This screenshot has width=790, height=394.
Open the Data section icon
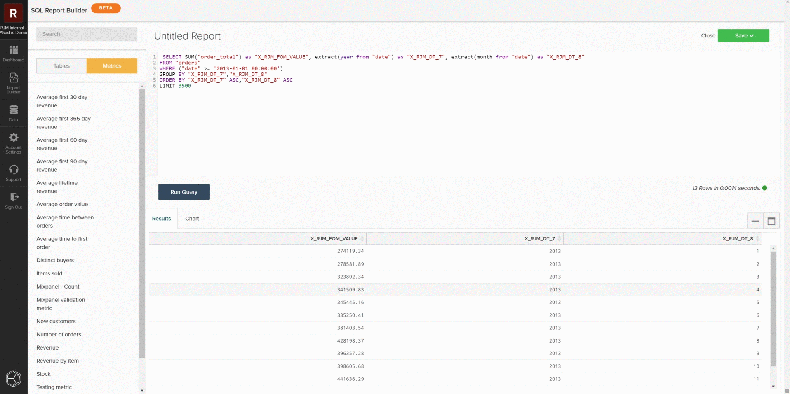13,112
